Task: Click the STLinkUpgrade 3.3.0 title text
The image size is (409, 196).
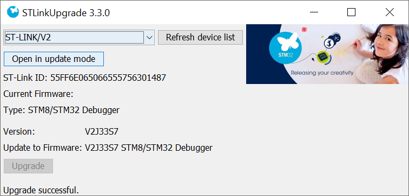Action: click(x=66, y=12)
